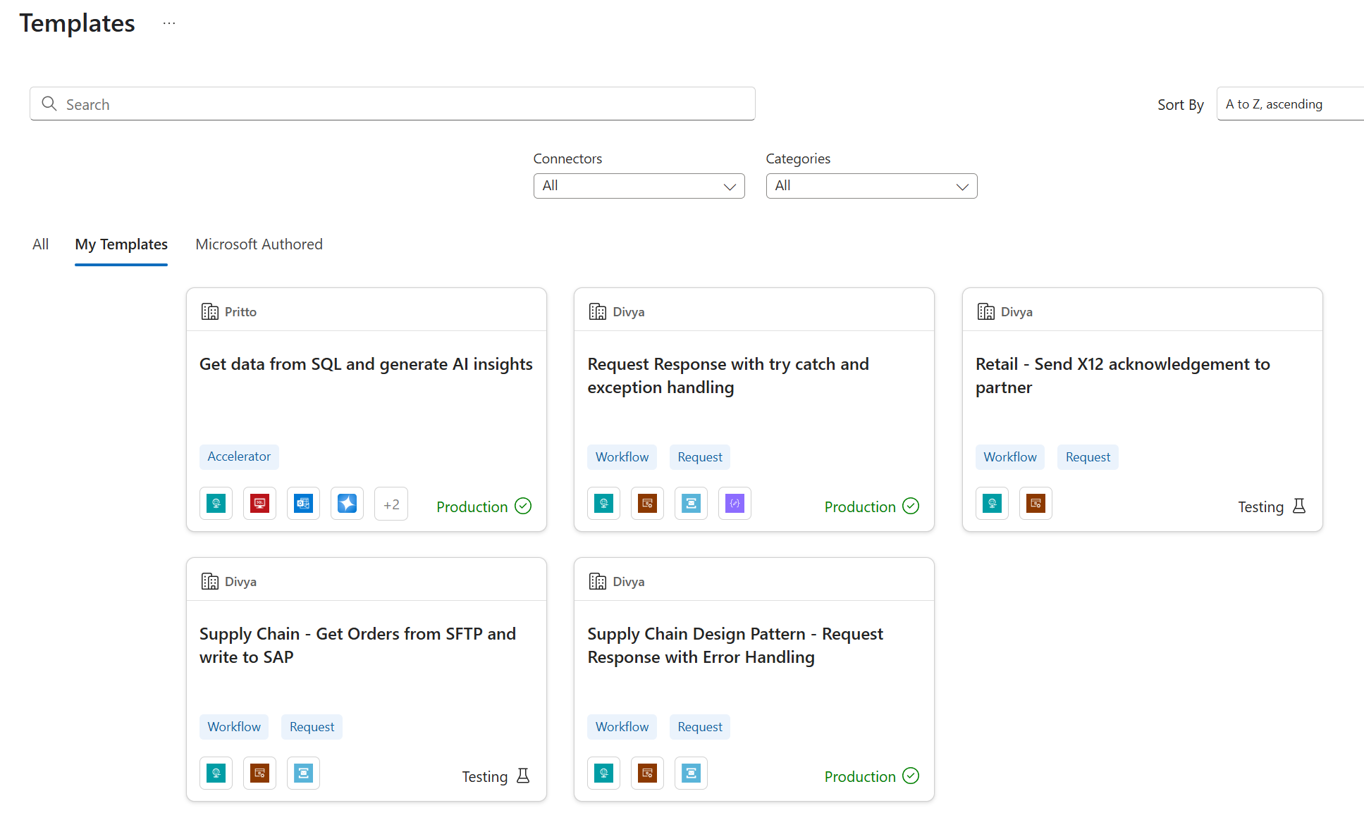Click the Outlook connector icon
This screenshot has width=1364, height=827.
click(303, 503)
